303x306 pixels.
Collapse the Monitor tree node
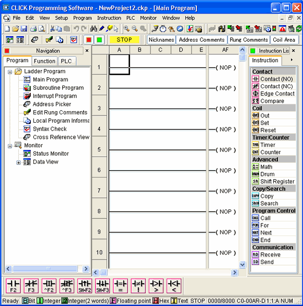click(x=10, y=146)
